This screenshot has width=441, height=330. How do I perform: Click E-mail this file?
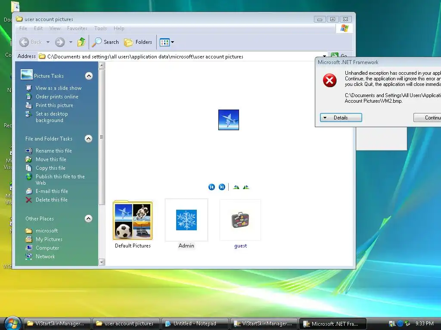(x=52, y=191)
